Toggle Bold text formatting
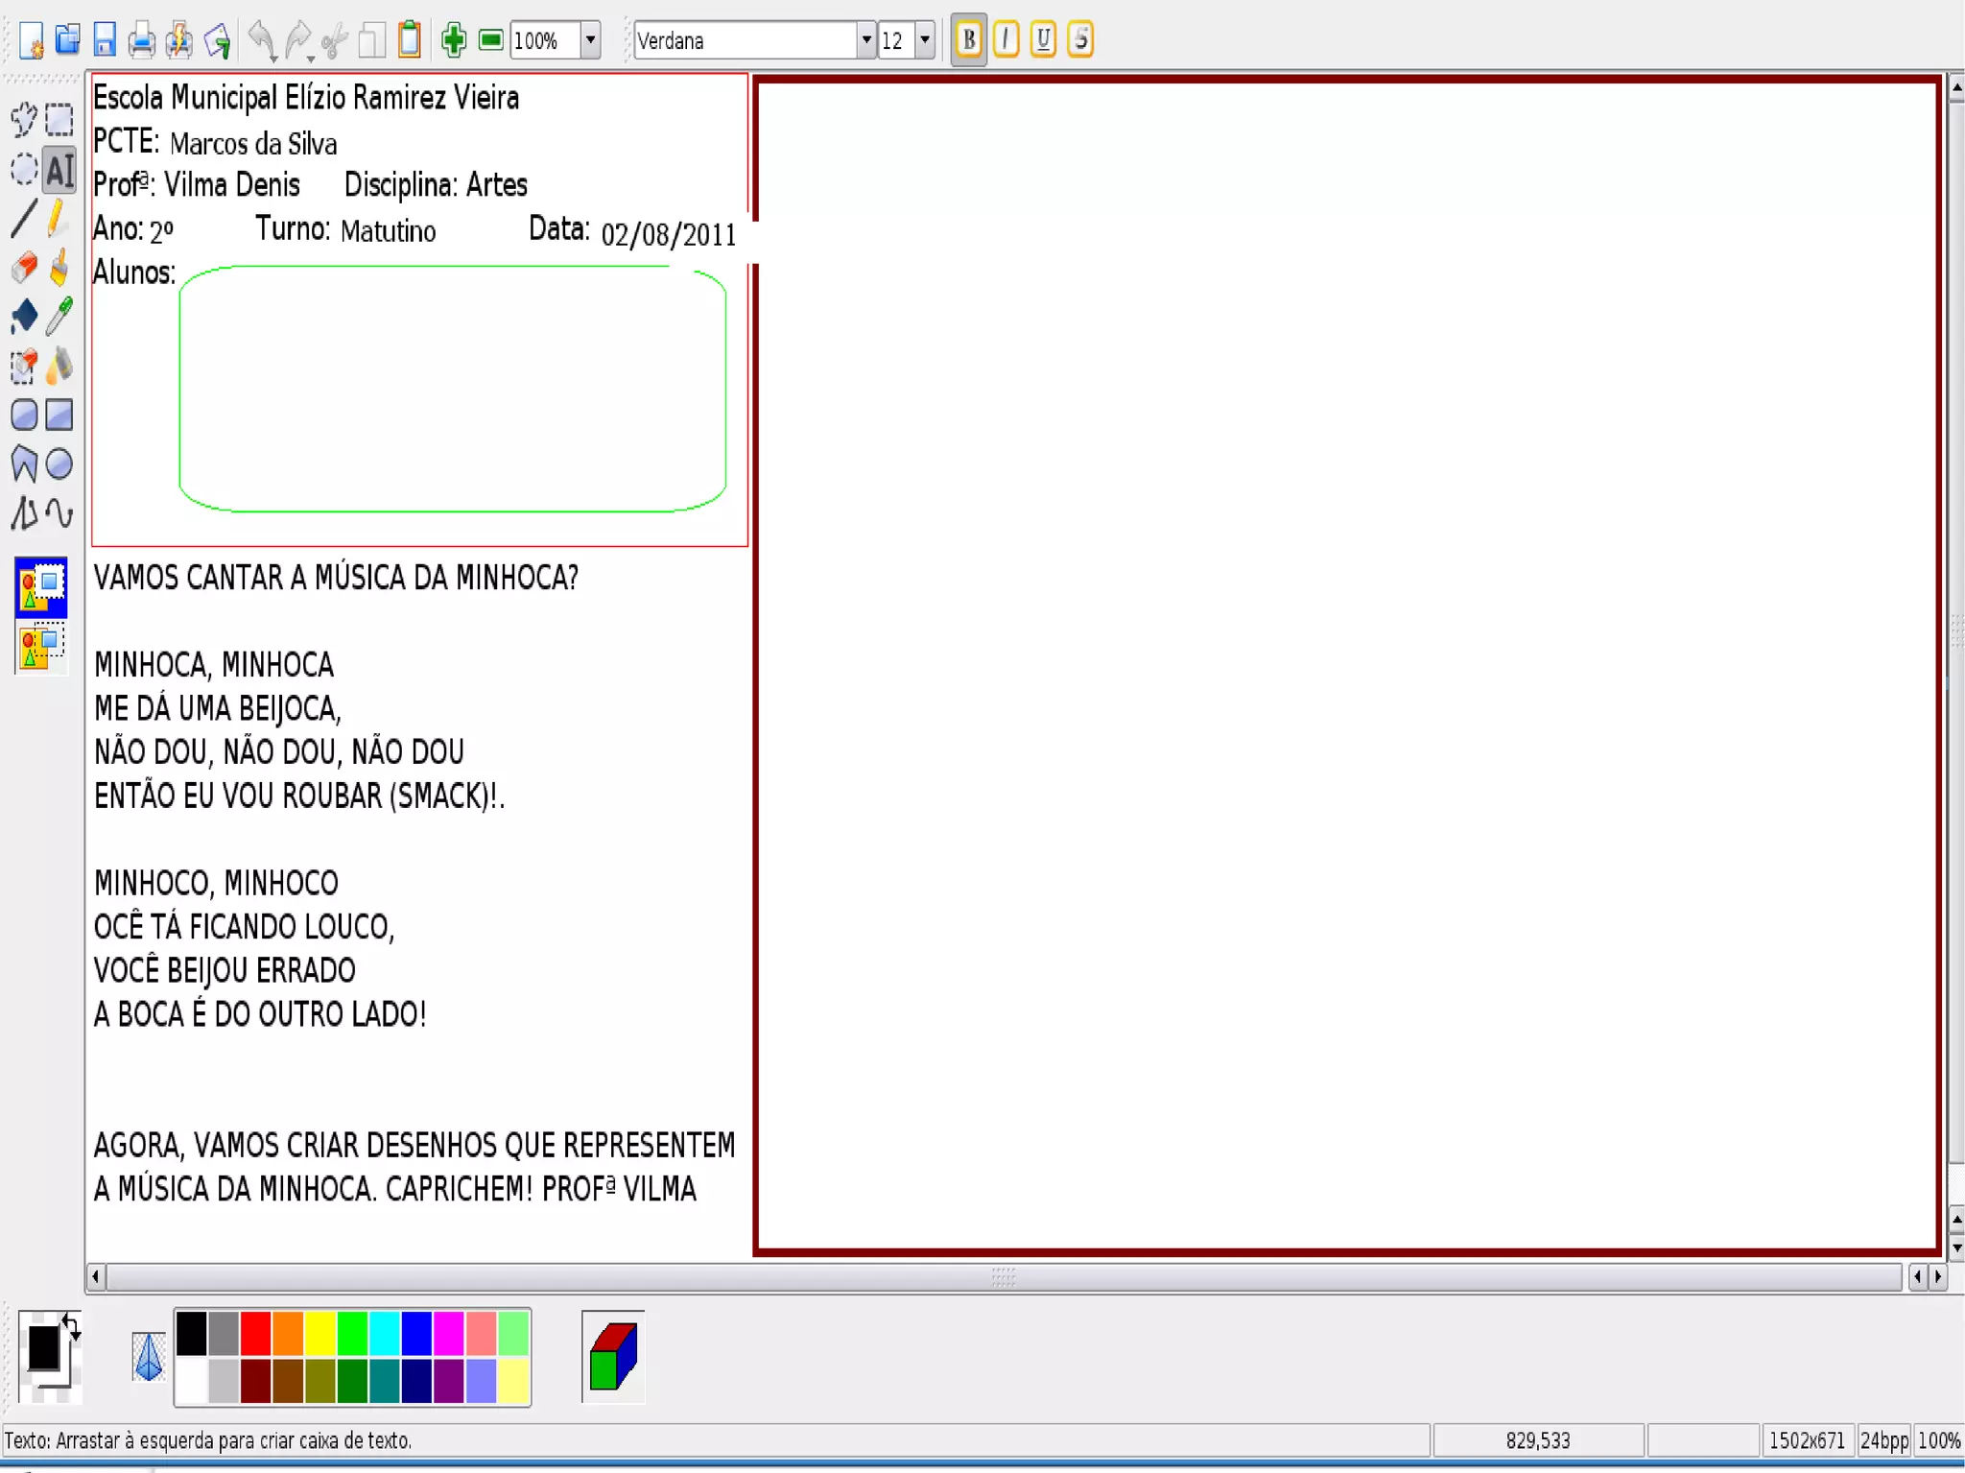The image size is (1965, 1473). (968, 40)
